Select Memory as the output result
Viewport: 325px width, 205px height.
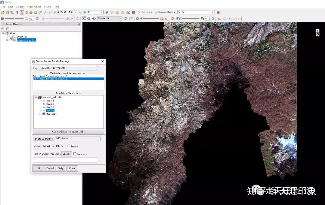coord(69,146)
